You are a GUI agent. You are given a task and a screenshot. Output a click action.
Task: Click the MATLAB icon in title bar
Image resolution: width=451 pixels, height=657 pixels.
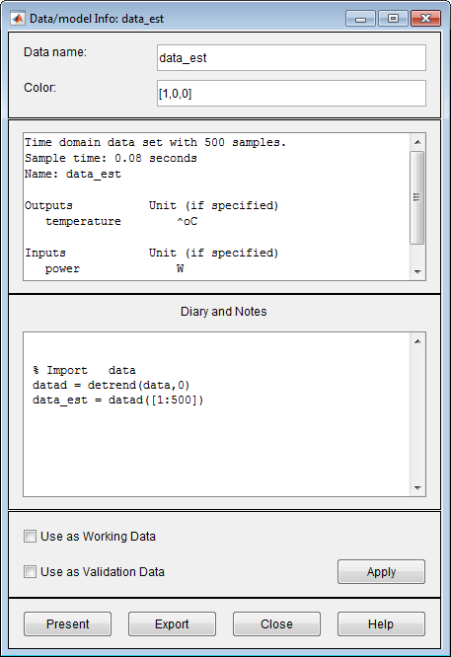click(17, 19)
